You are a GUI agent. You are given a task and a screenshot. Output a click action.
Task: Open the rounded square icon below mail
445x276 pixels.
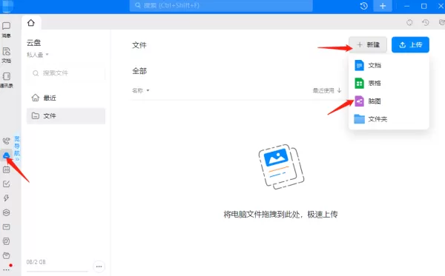pyautogui.click(x=6, y=241)
